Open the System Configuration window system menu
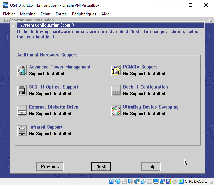214x185 pixels. click(x=14, y=25)
